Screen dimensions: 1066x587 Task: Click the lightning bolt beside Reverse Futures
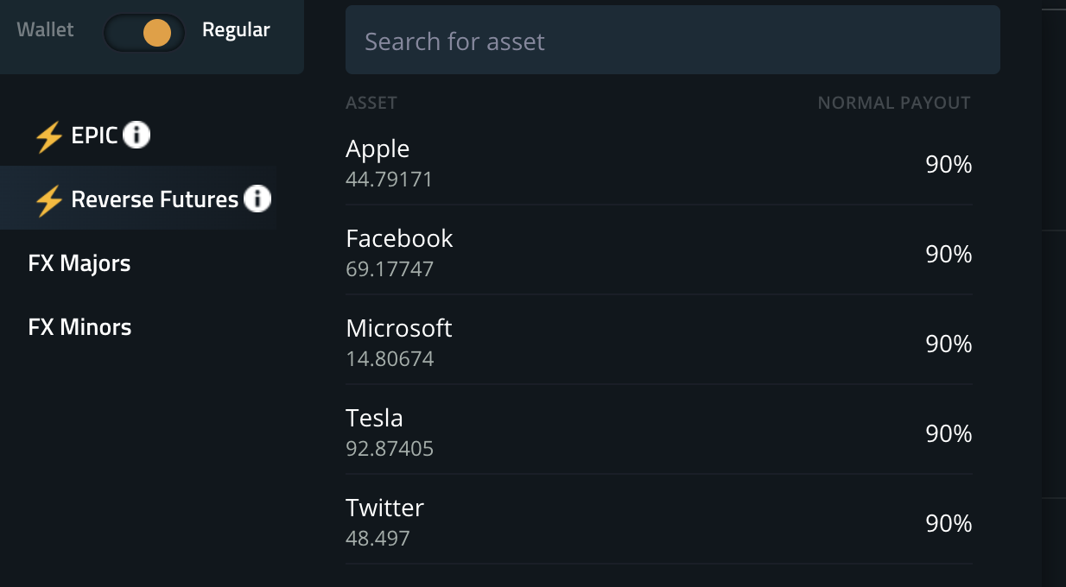tap(49, 200)
